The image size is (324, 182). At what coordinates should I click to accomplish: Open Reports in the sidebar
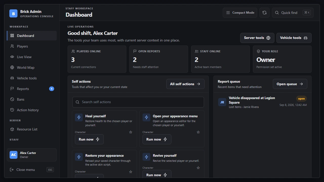pyautogui.click(x=32, y=89)
